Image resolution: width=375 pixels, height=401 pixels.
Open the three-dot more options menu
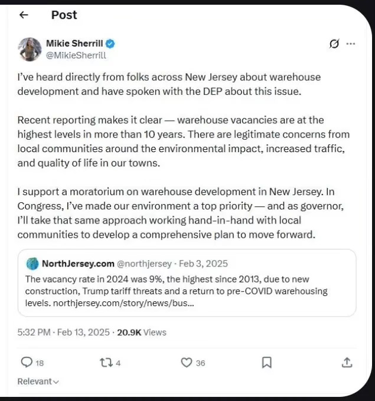350,44
